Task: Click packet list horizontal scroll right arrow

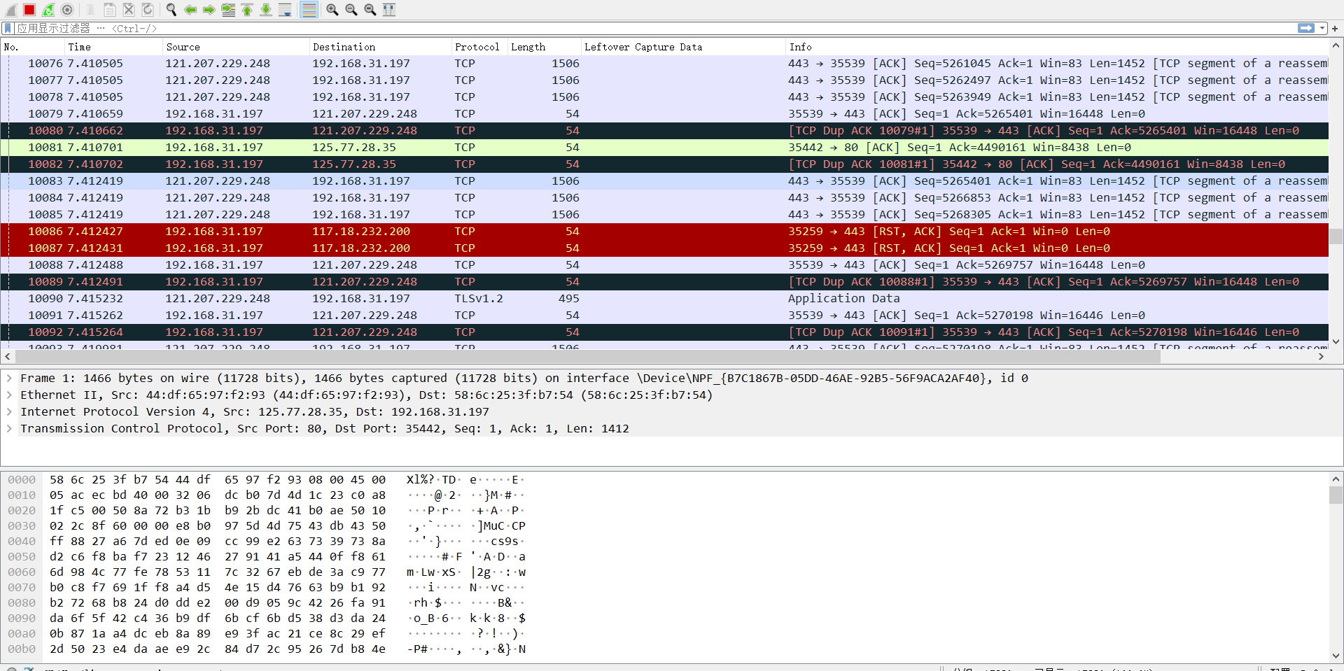Action: [1321, 356]
